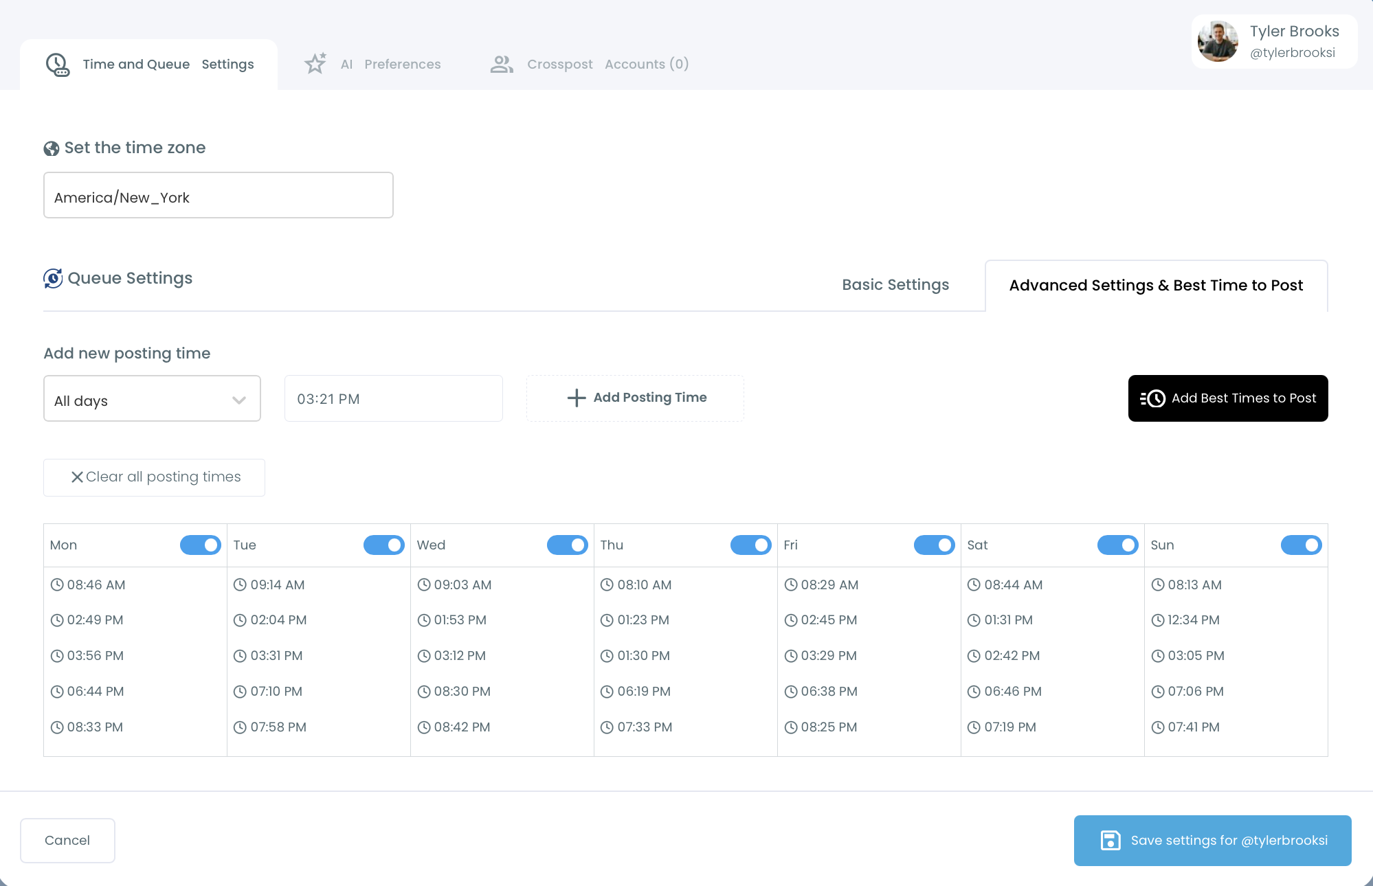Viewport: 1373px width, 886px height.
Task: Save settings for @tylerbrooksi
Action: coord(1213,841)
